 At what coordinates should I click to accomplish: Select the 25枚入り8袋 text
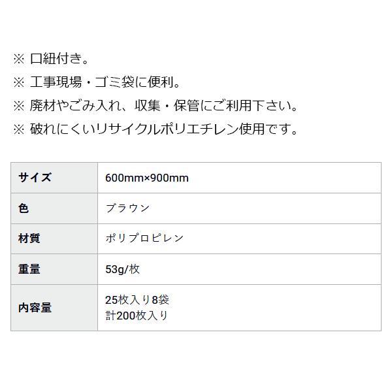137,300
